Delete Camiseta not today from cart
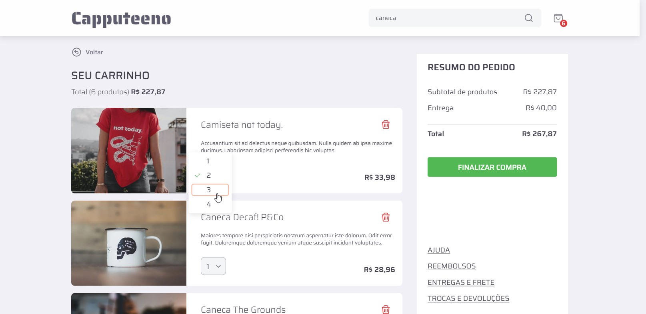This screenshot has height=314, width=646. 386,124
